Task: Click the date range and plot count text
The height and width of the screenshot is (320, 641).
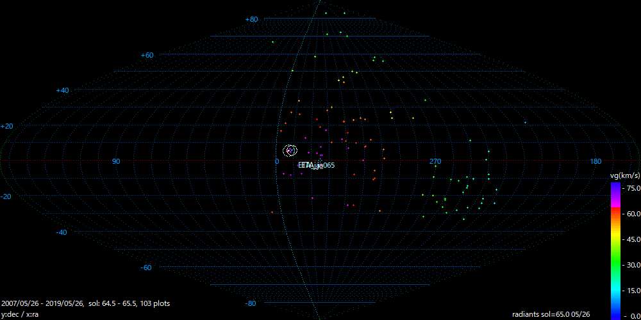Action: point(86,303)
